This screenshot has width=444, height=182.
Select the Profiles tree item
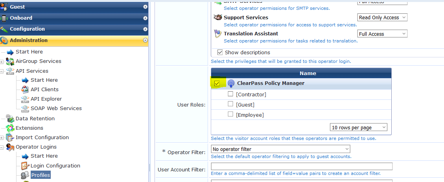click(41, 175)
